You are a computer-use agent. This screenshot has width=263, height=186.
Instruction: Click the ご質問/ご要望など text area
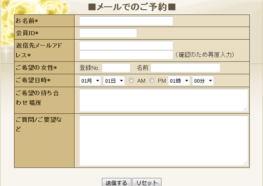click(163, 141)
